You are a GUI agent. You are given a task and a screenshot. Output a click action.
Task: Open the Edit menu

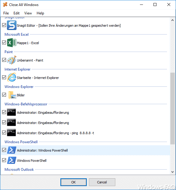tap(17, 13)
